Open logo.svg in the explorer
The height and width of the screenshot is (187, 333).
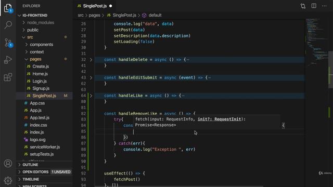coord(37,140)
